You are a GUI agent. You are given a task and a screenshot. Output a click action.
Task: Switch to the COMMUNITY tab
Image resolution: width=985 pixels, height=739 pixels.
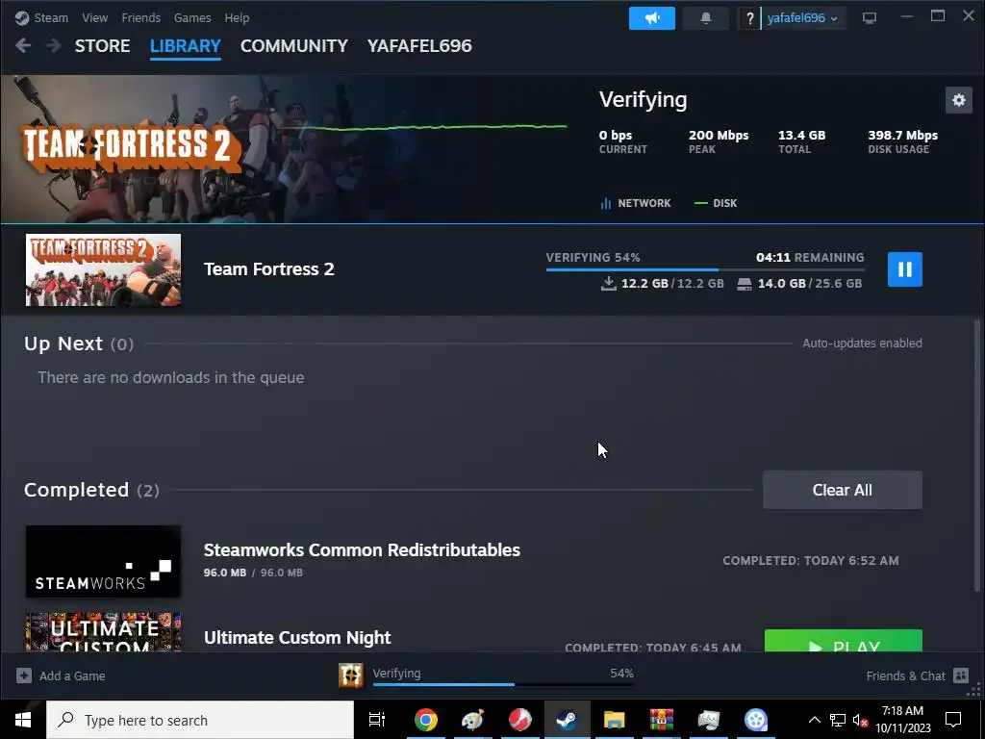pos(294,46)
